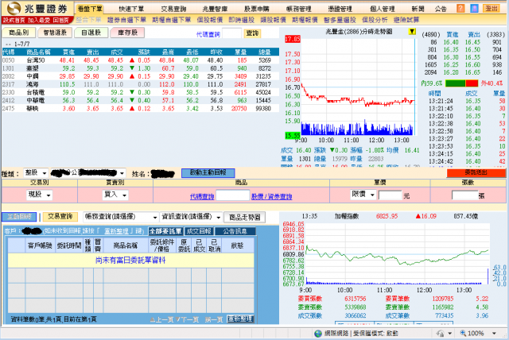Switch to the 商品別 tab
This screenshot has height=340, width=509.
(18, 33)
